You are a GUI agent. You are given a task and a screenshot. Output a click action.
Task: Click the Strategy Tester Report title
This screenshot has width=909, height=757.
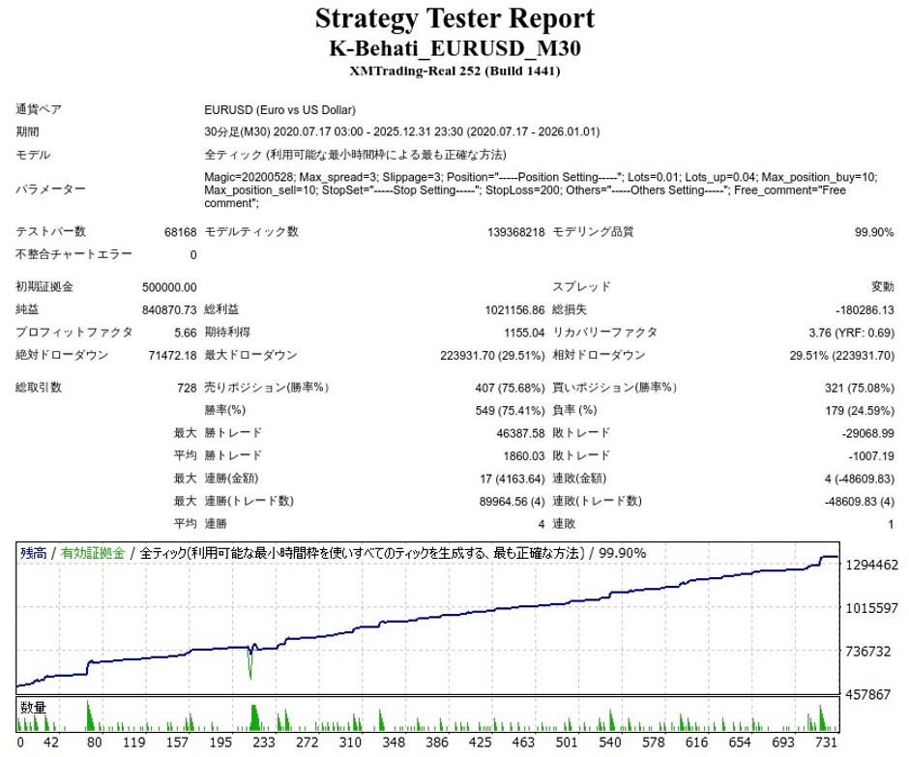(454, 18)
